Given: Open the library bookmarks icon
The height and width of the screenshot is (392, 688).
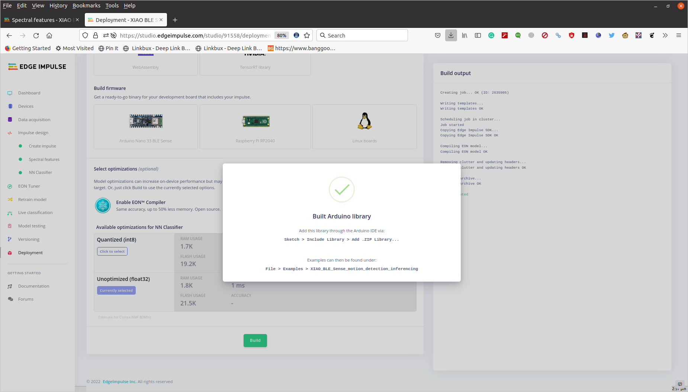Looking at the screenshot, I should [464, 35].
